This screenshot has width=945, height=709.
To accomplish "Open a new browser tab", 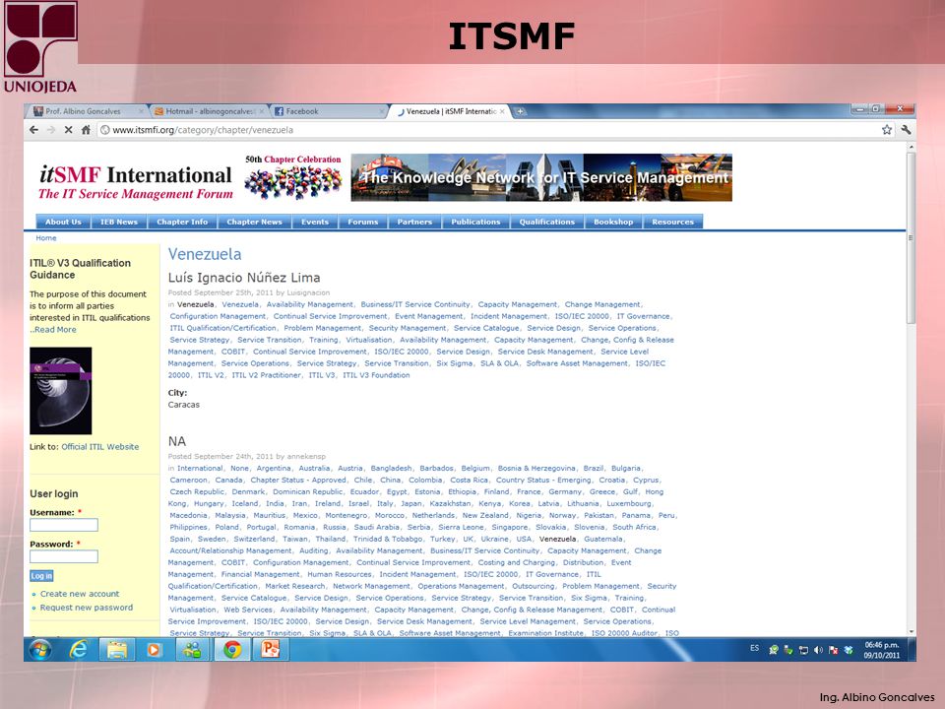I will click(520, 111).
